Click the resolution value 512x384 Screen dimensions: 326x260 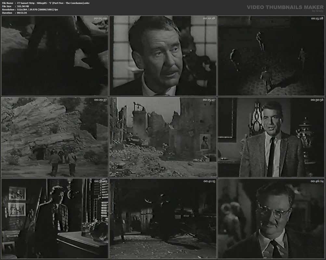(23, 9)
